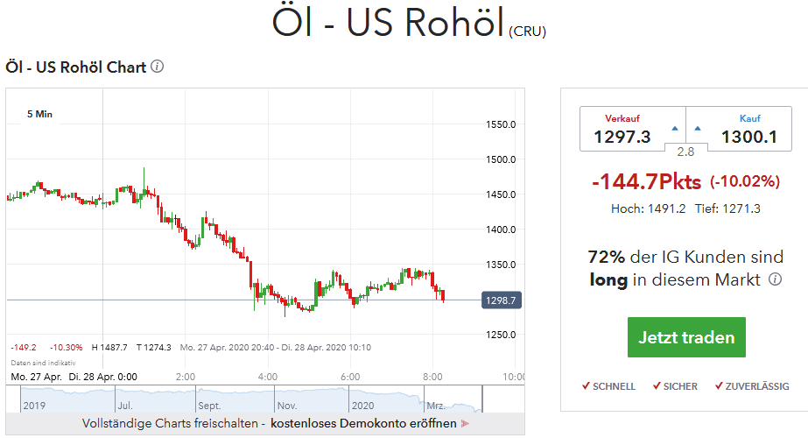Click the red checkmark next to ZUVERLÄSSIG
808x438 pixels.
(x=719, y=385)
